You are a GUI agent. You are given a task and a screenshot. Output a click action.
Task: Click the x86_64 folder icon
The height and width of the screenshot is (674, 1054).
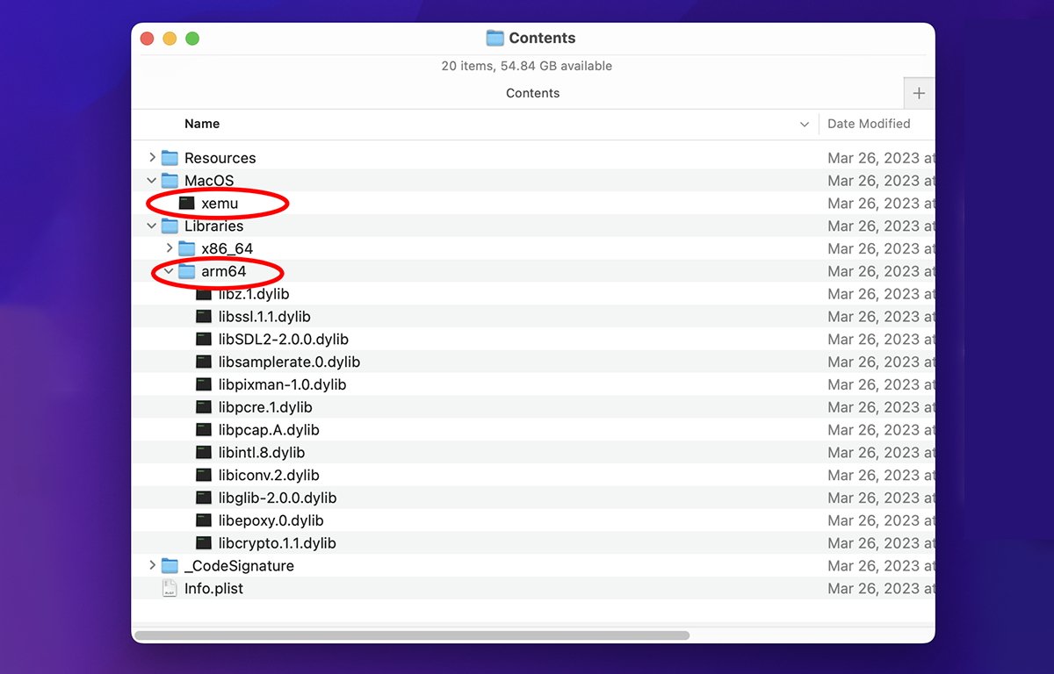(x=186, y=248)
